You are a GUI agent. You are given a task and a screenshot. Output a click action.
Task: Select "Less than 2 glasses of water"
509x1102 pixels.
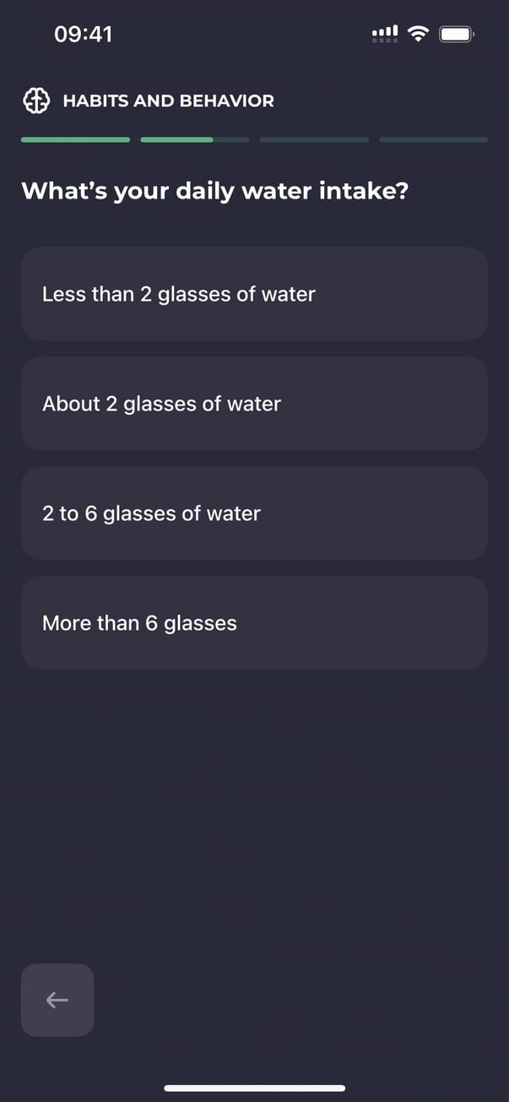[x=254, y=294]
